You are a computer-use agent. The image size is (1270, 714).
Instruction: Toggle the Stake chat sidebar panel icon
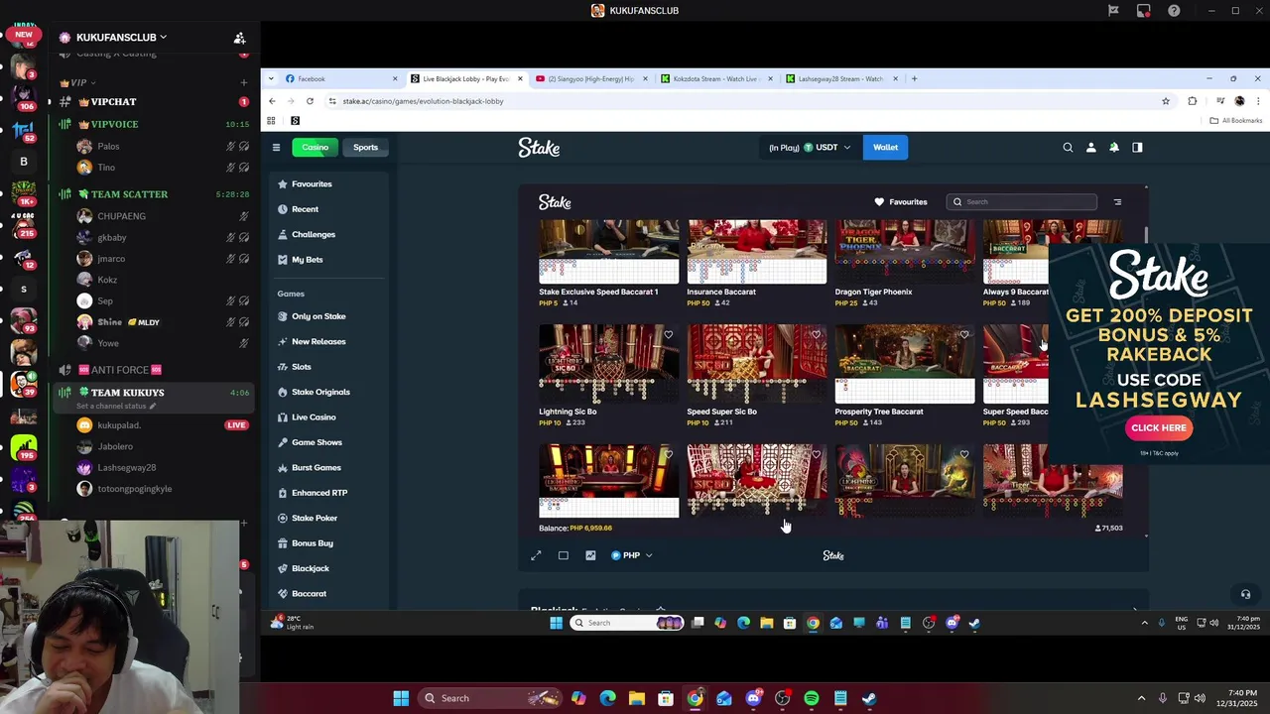pos(1137,147)
